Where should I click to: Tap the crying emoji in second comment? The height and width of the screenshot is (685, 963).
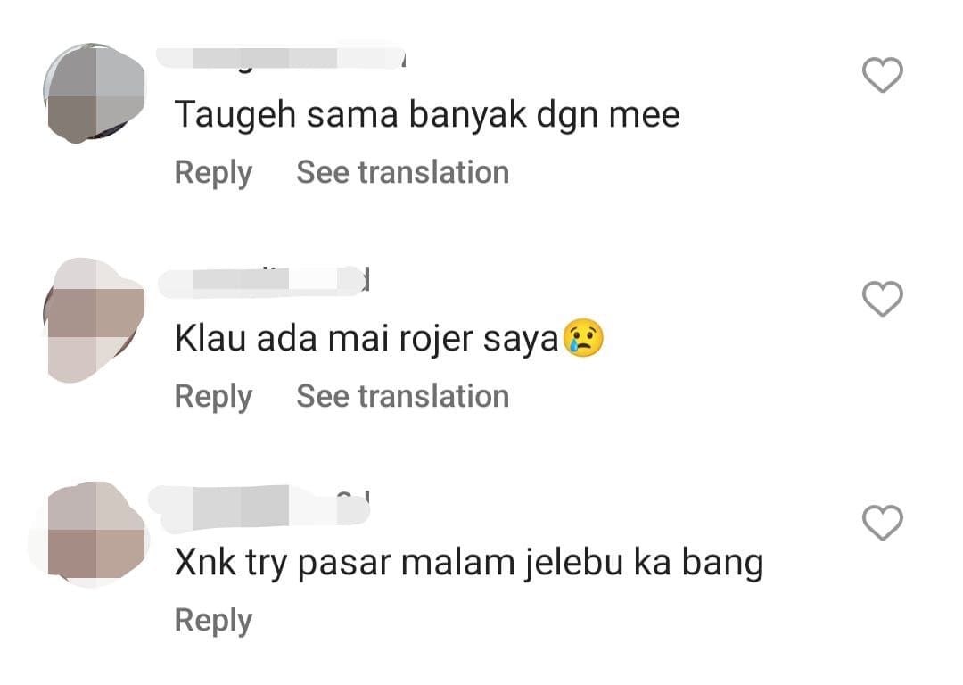(x=583, y=338)
